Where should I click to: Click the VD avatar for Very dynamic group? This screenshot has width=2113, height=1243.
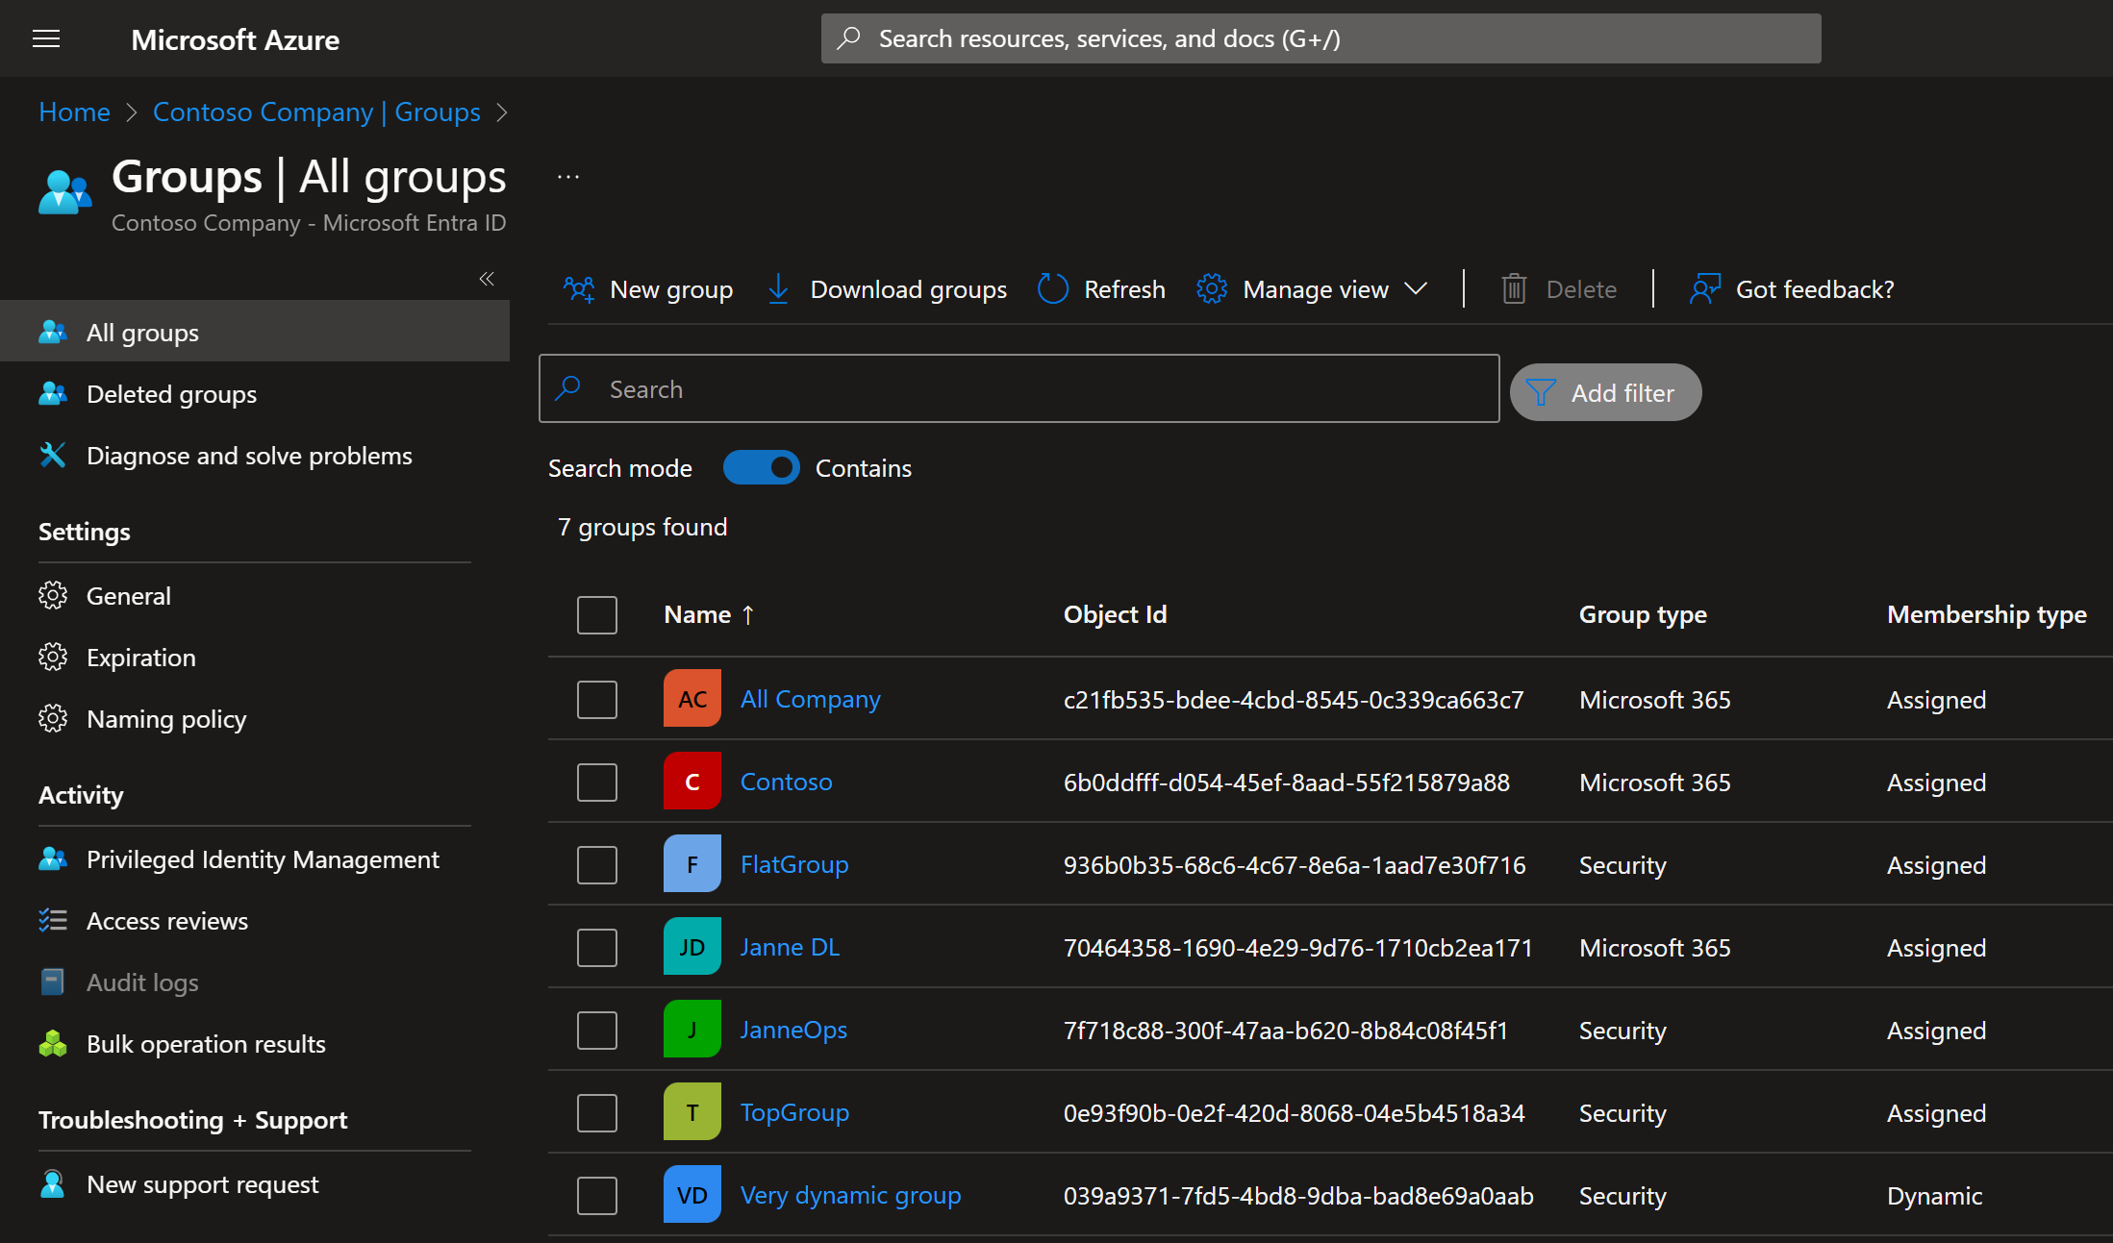pos(692,1195)
